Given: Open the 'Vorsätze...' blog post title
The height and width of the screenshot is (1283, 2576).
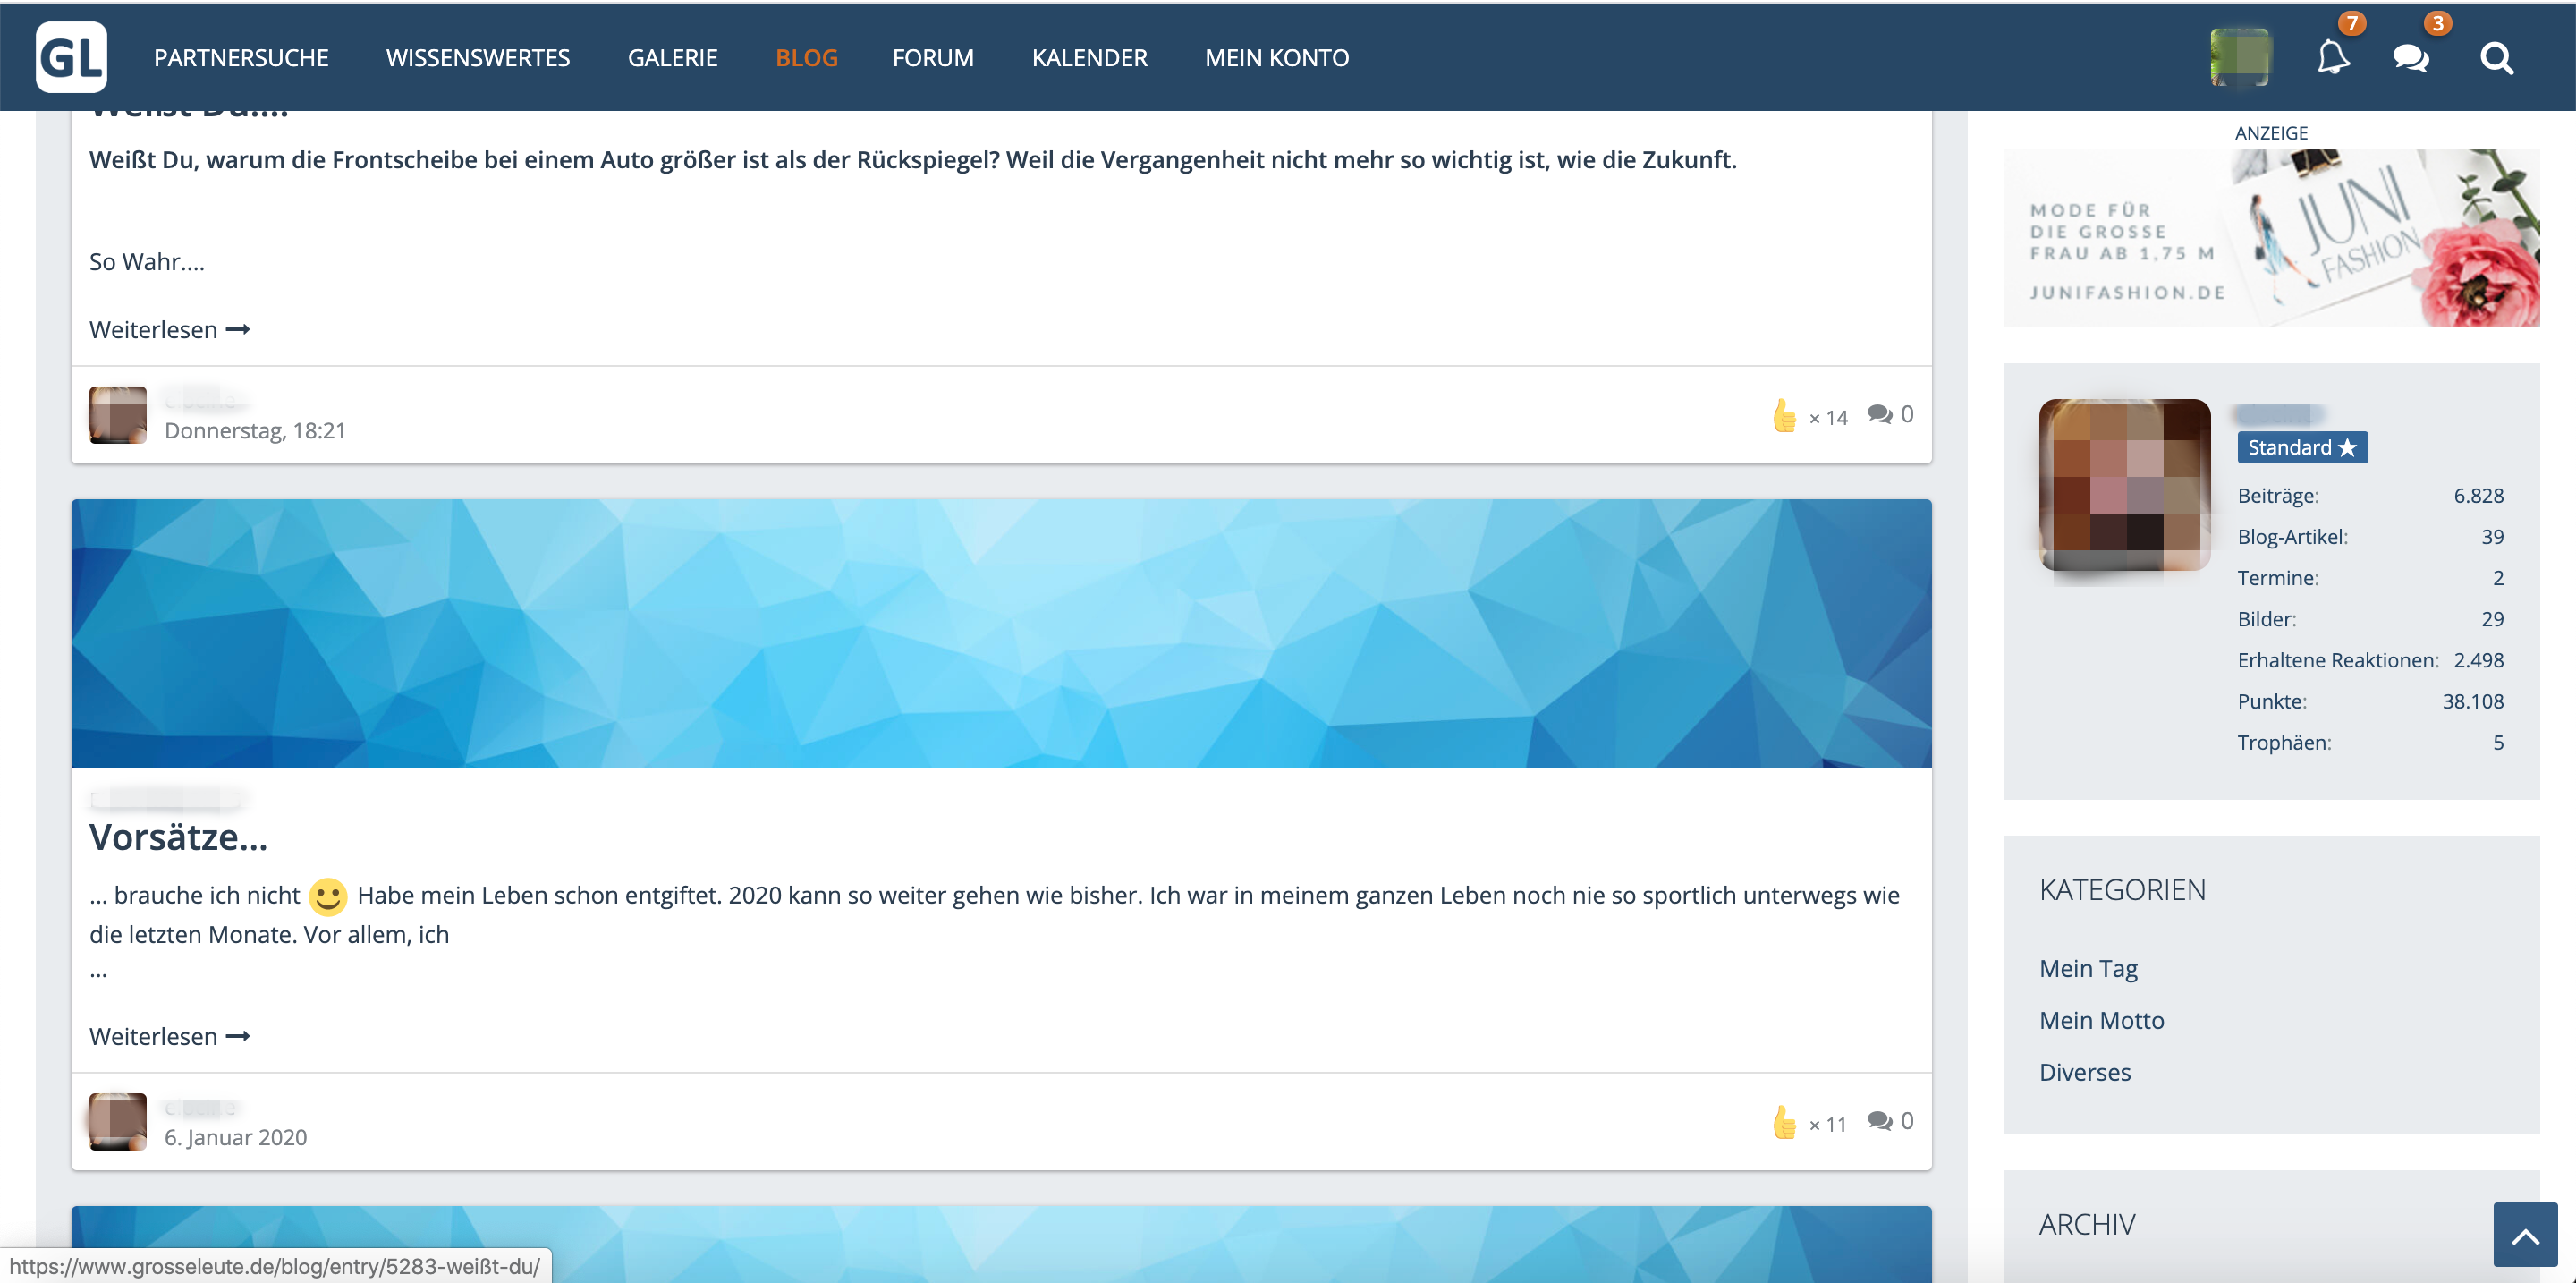Looking at the screenshot, I should (x=178, y=837).
